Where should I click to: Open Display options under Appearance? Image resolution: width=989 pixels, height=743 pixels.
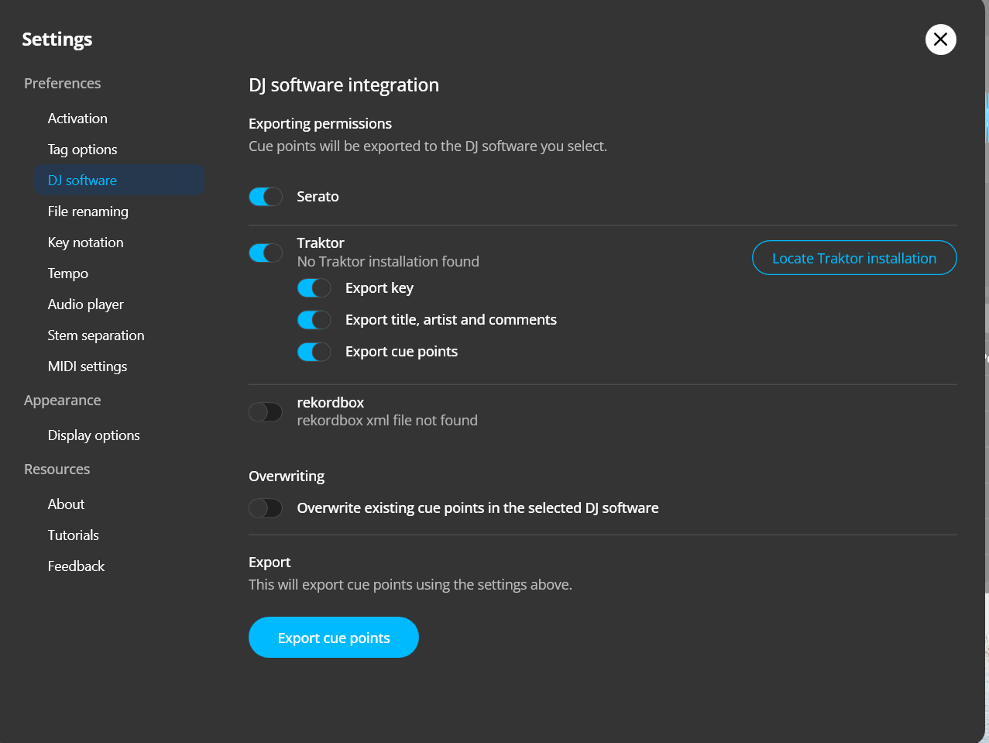[94, 435]
